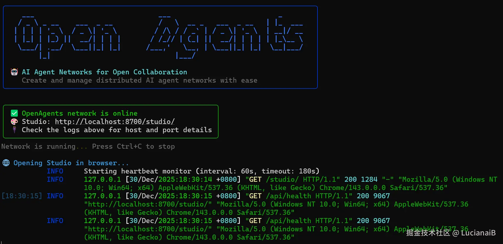Click the palette icon beside Studio
503x244 pixels.
14,122
